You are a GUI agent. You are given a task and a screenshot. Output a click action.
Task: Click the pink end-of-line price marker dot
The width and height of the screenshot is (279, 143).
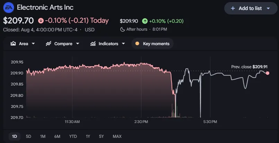(268, 73)
